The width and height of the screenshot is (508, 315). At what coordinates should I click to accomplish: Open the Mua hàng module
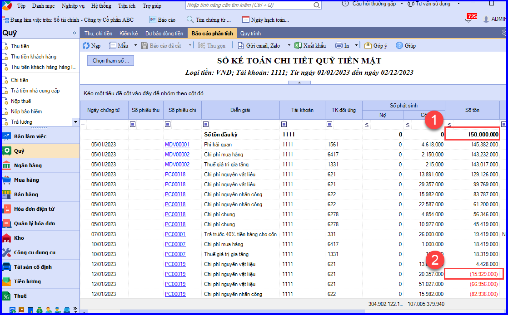40,180
